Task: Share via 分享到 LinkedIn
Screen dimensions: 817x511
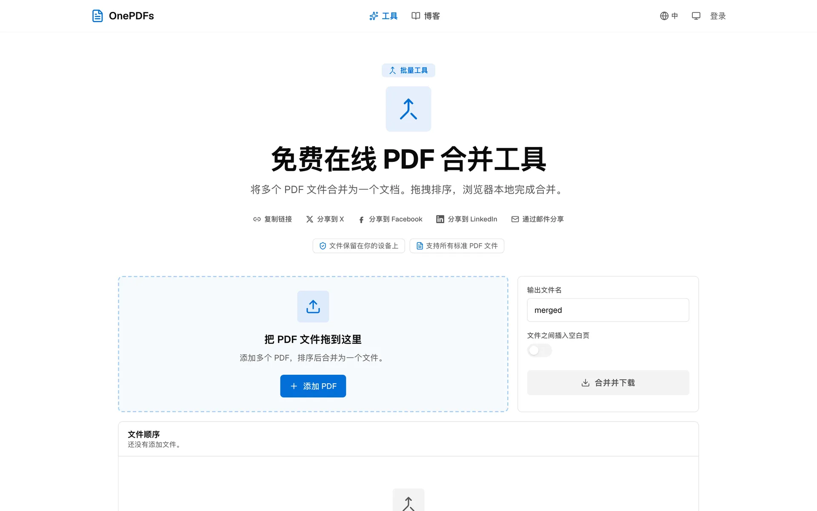Action: point(466,219)
